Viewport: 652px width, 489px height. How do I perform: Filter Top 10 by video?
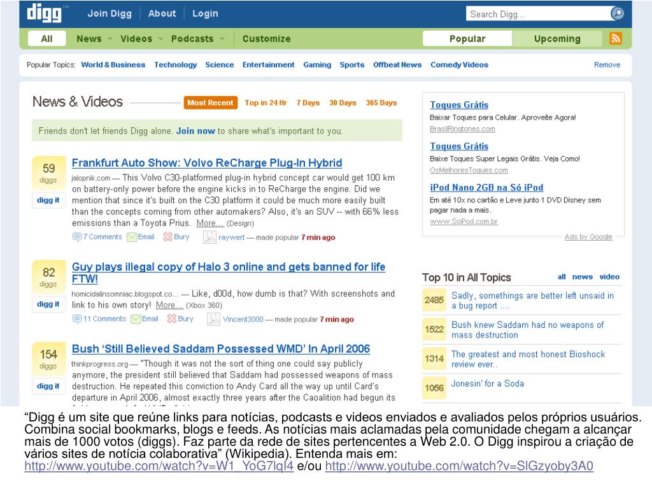point(609,277)
